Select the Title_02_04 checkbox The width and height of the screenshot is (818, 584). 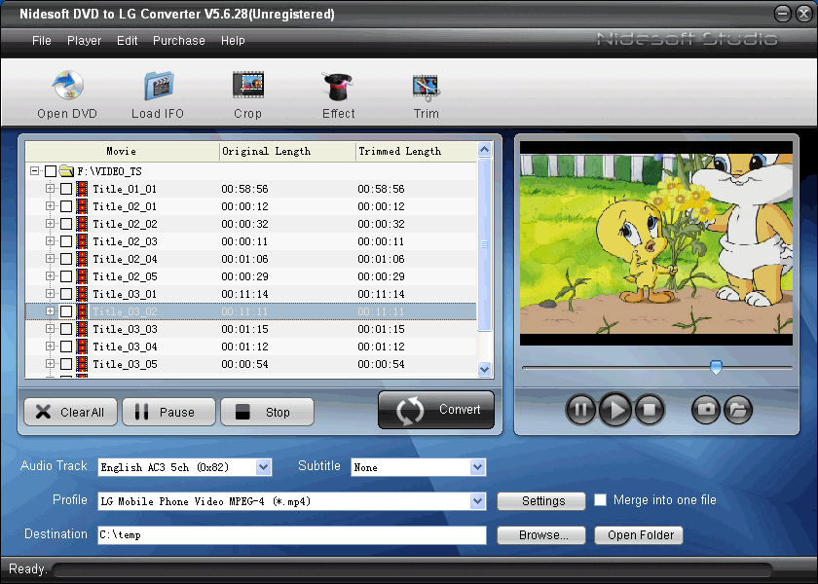click(x=66, y=259)
